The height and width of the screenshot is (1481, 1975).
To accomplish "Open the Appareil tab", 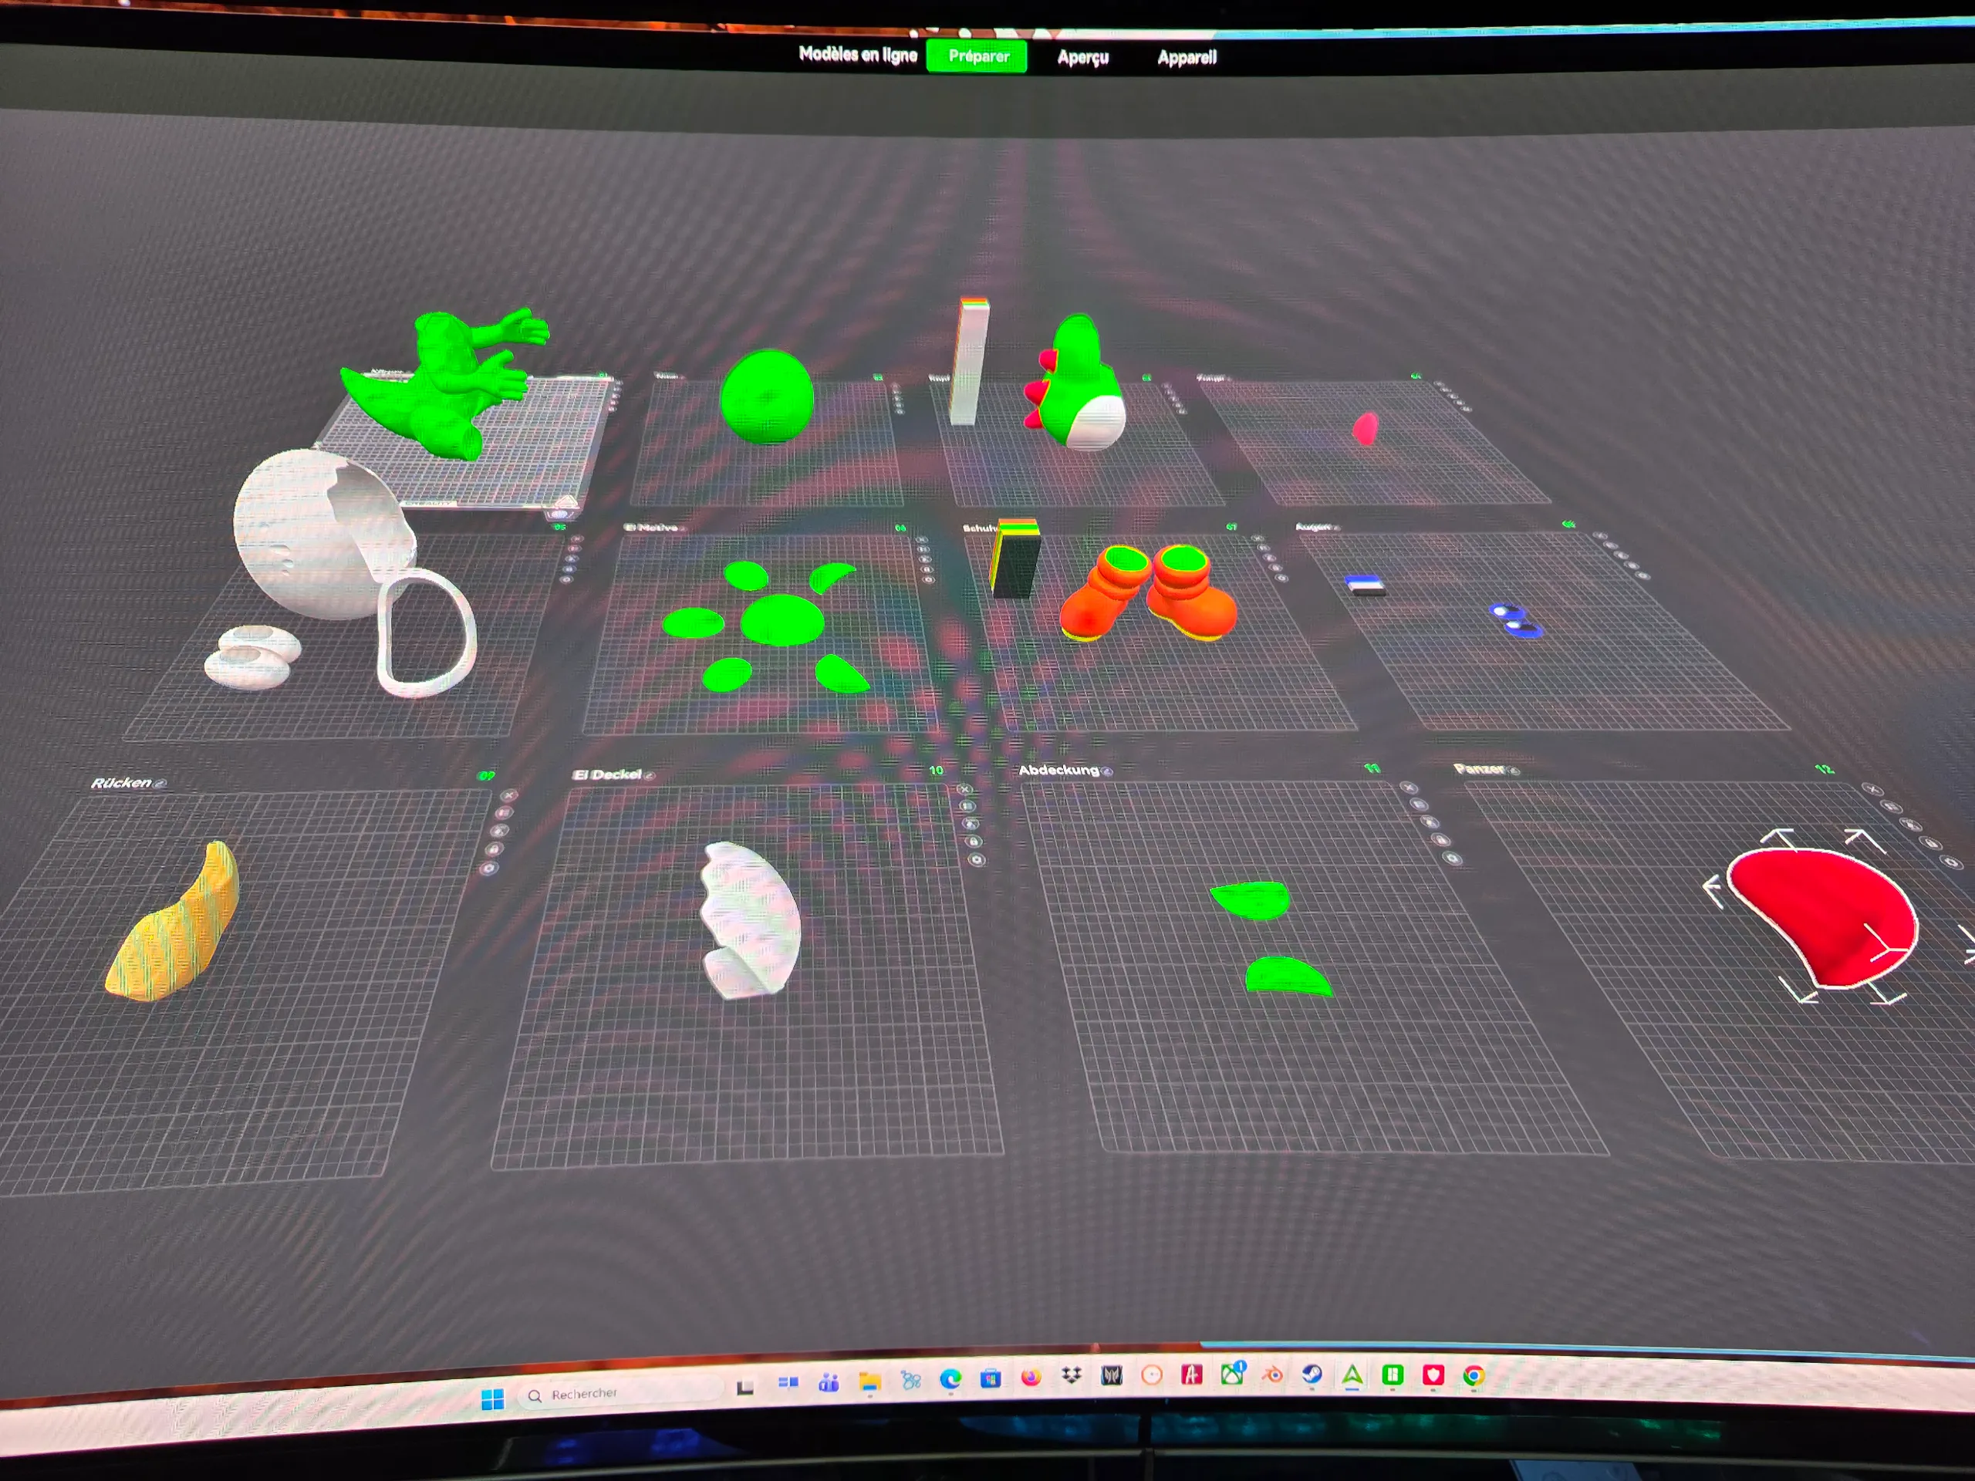I will 1187,58.
